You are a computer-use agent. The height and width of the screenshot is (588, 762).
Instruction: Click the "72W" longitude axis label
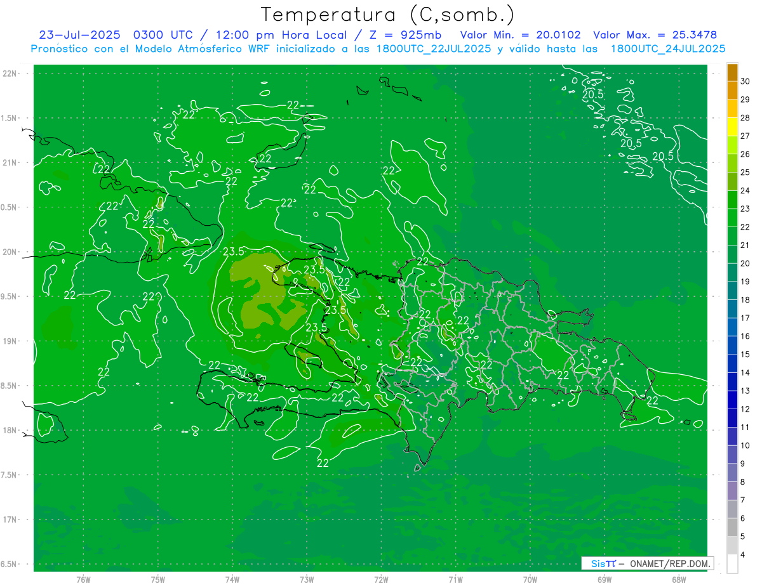pos(381,580)
